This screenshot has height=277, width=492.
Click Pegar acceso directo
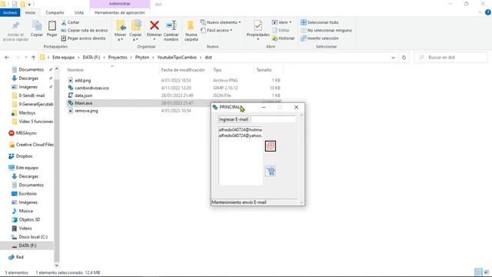[83, 38]
